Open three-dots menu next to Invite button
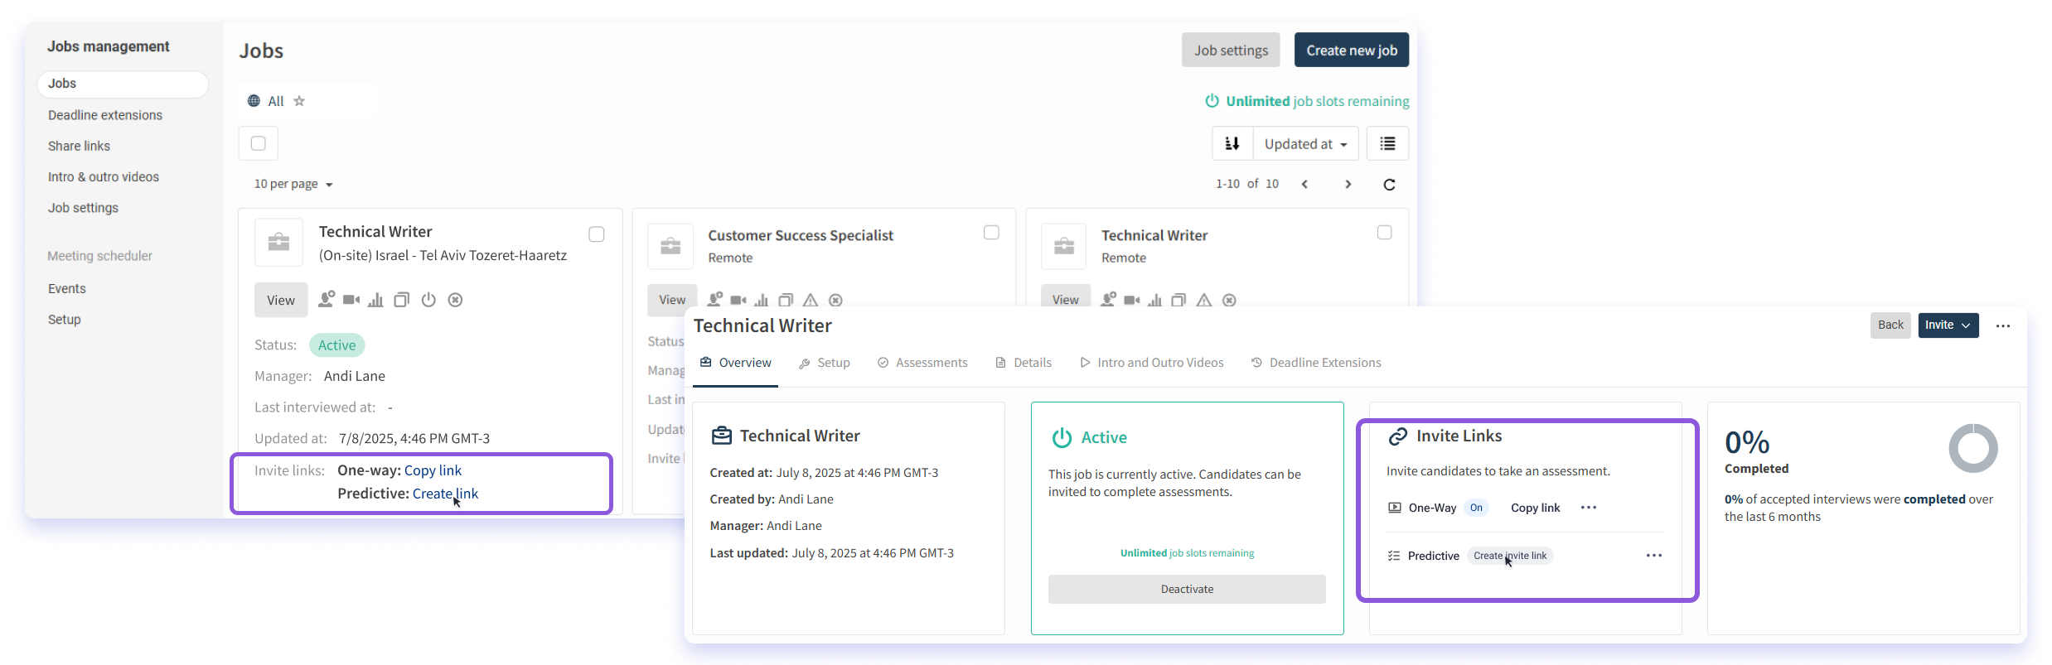This screenshot has width=2052, height=665. 2003,325
